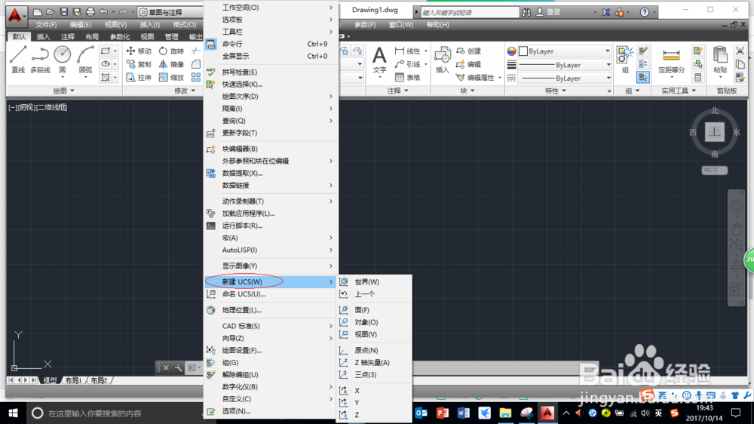Click the Mirror (镜像) tool
The height and width of the screenshot is (424, 754).
coord(171,64)
